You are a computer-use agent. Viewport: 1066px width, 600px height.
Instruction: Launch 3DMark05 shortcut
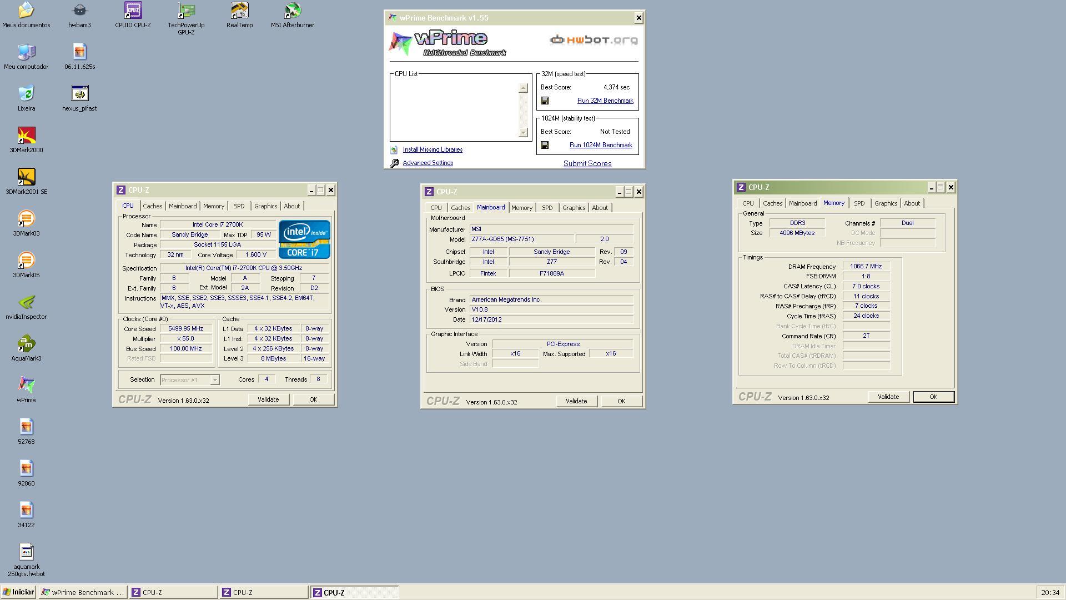coord(26,265)
